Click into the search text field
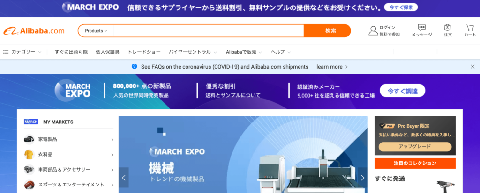This screenshot has height=193, width=480. (x=208, y=31)
